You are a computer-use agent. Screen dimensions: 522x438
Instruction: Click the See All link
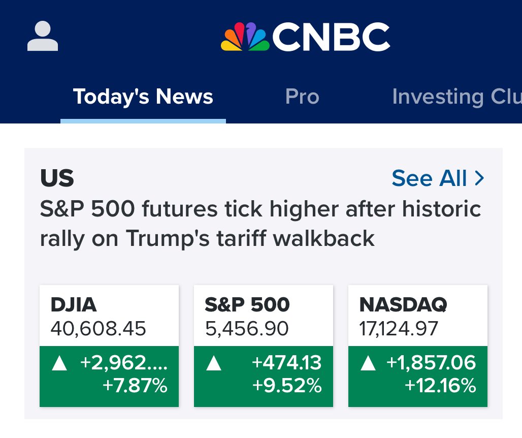point(438,178)
